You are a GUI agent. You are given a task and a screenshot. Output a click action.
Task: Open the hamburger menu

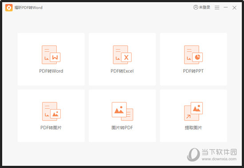click(x=217, y=8)
